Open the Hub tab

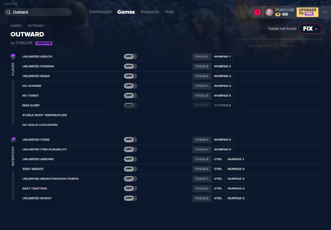pos(170,12)
